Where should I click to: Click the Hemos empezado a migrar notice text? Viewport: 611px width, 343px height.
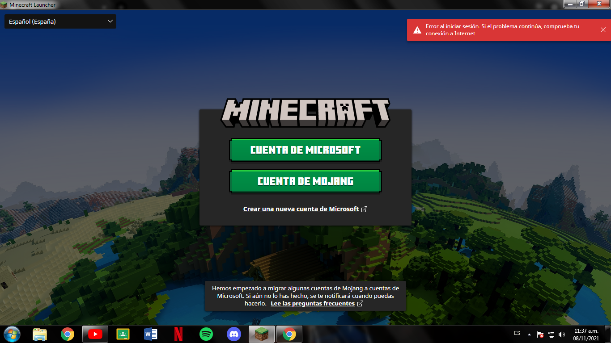coord(305,296)
